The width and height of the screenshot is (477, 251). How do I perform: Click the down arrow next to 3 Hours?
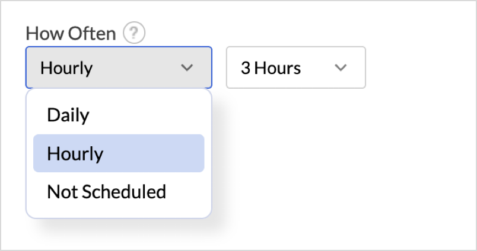pos(341,68)
